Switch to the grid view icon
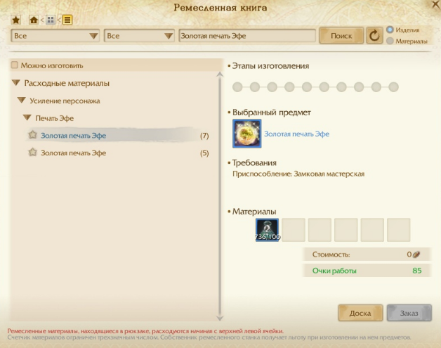Viewport: 441px width, 348px height. tap(51, 20)
